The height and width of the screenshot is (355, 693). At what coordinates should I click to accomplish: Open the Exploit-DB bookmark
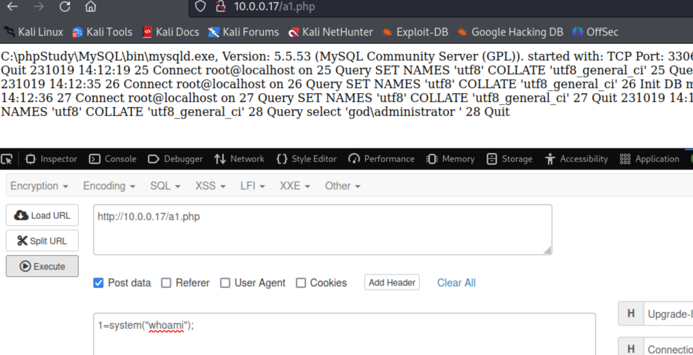tap(415, 32)
